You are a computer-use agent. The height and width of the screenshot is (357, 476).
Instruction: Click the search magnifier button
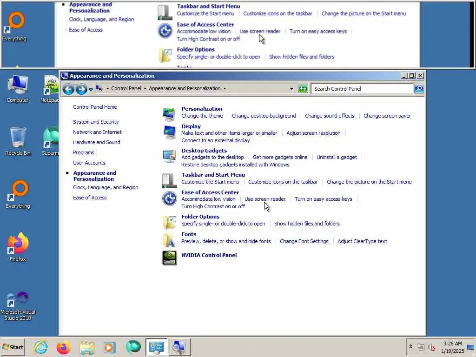419,89
